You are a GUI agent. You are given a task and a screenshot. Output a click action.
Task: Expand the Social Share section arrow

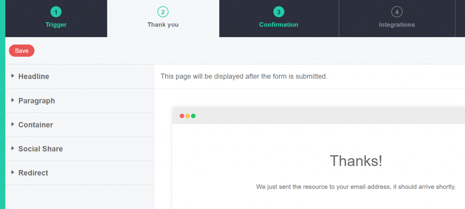point(13,148)
